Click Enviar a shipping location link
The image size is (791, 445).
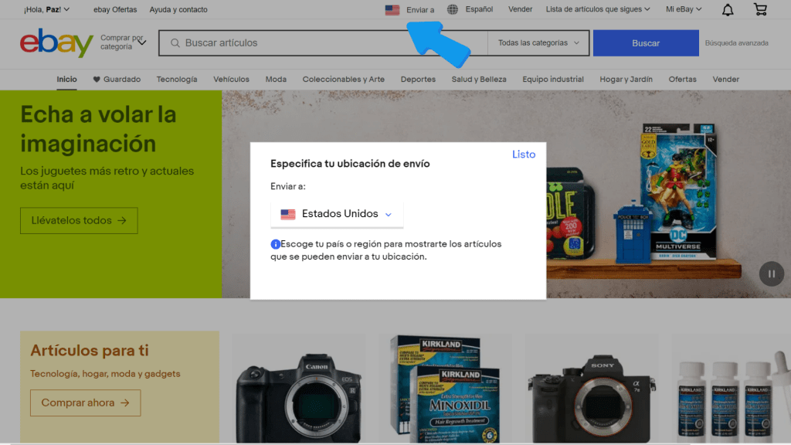click(x=420, y=9)
